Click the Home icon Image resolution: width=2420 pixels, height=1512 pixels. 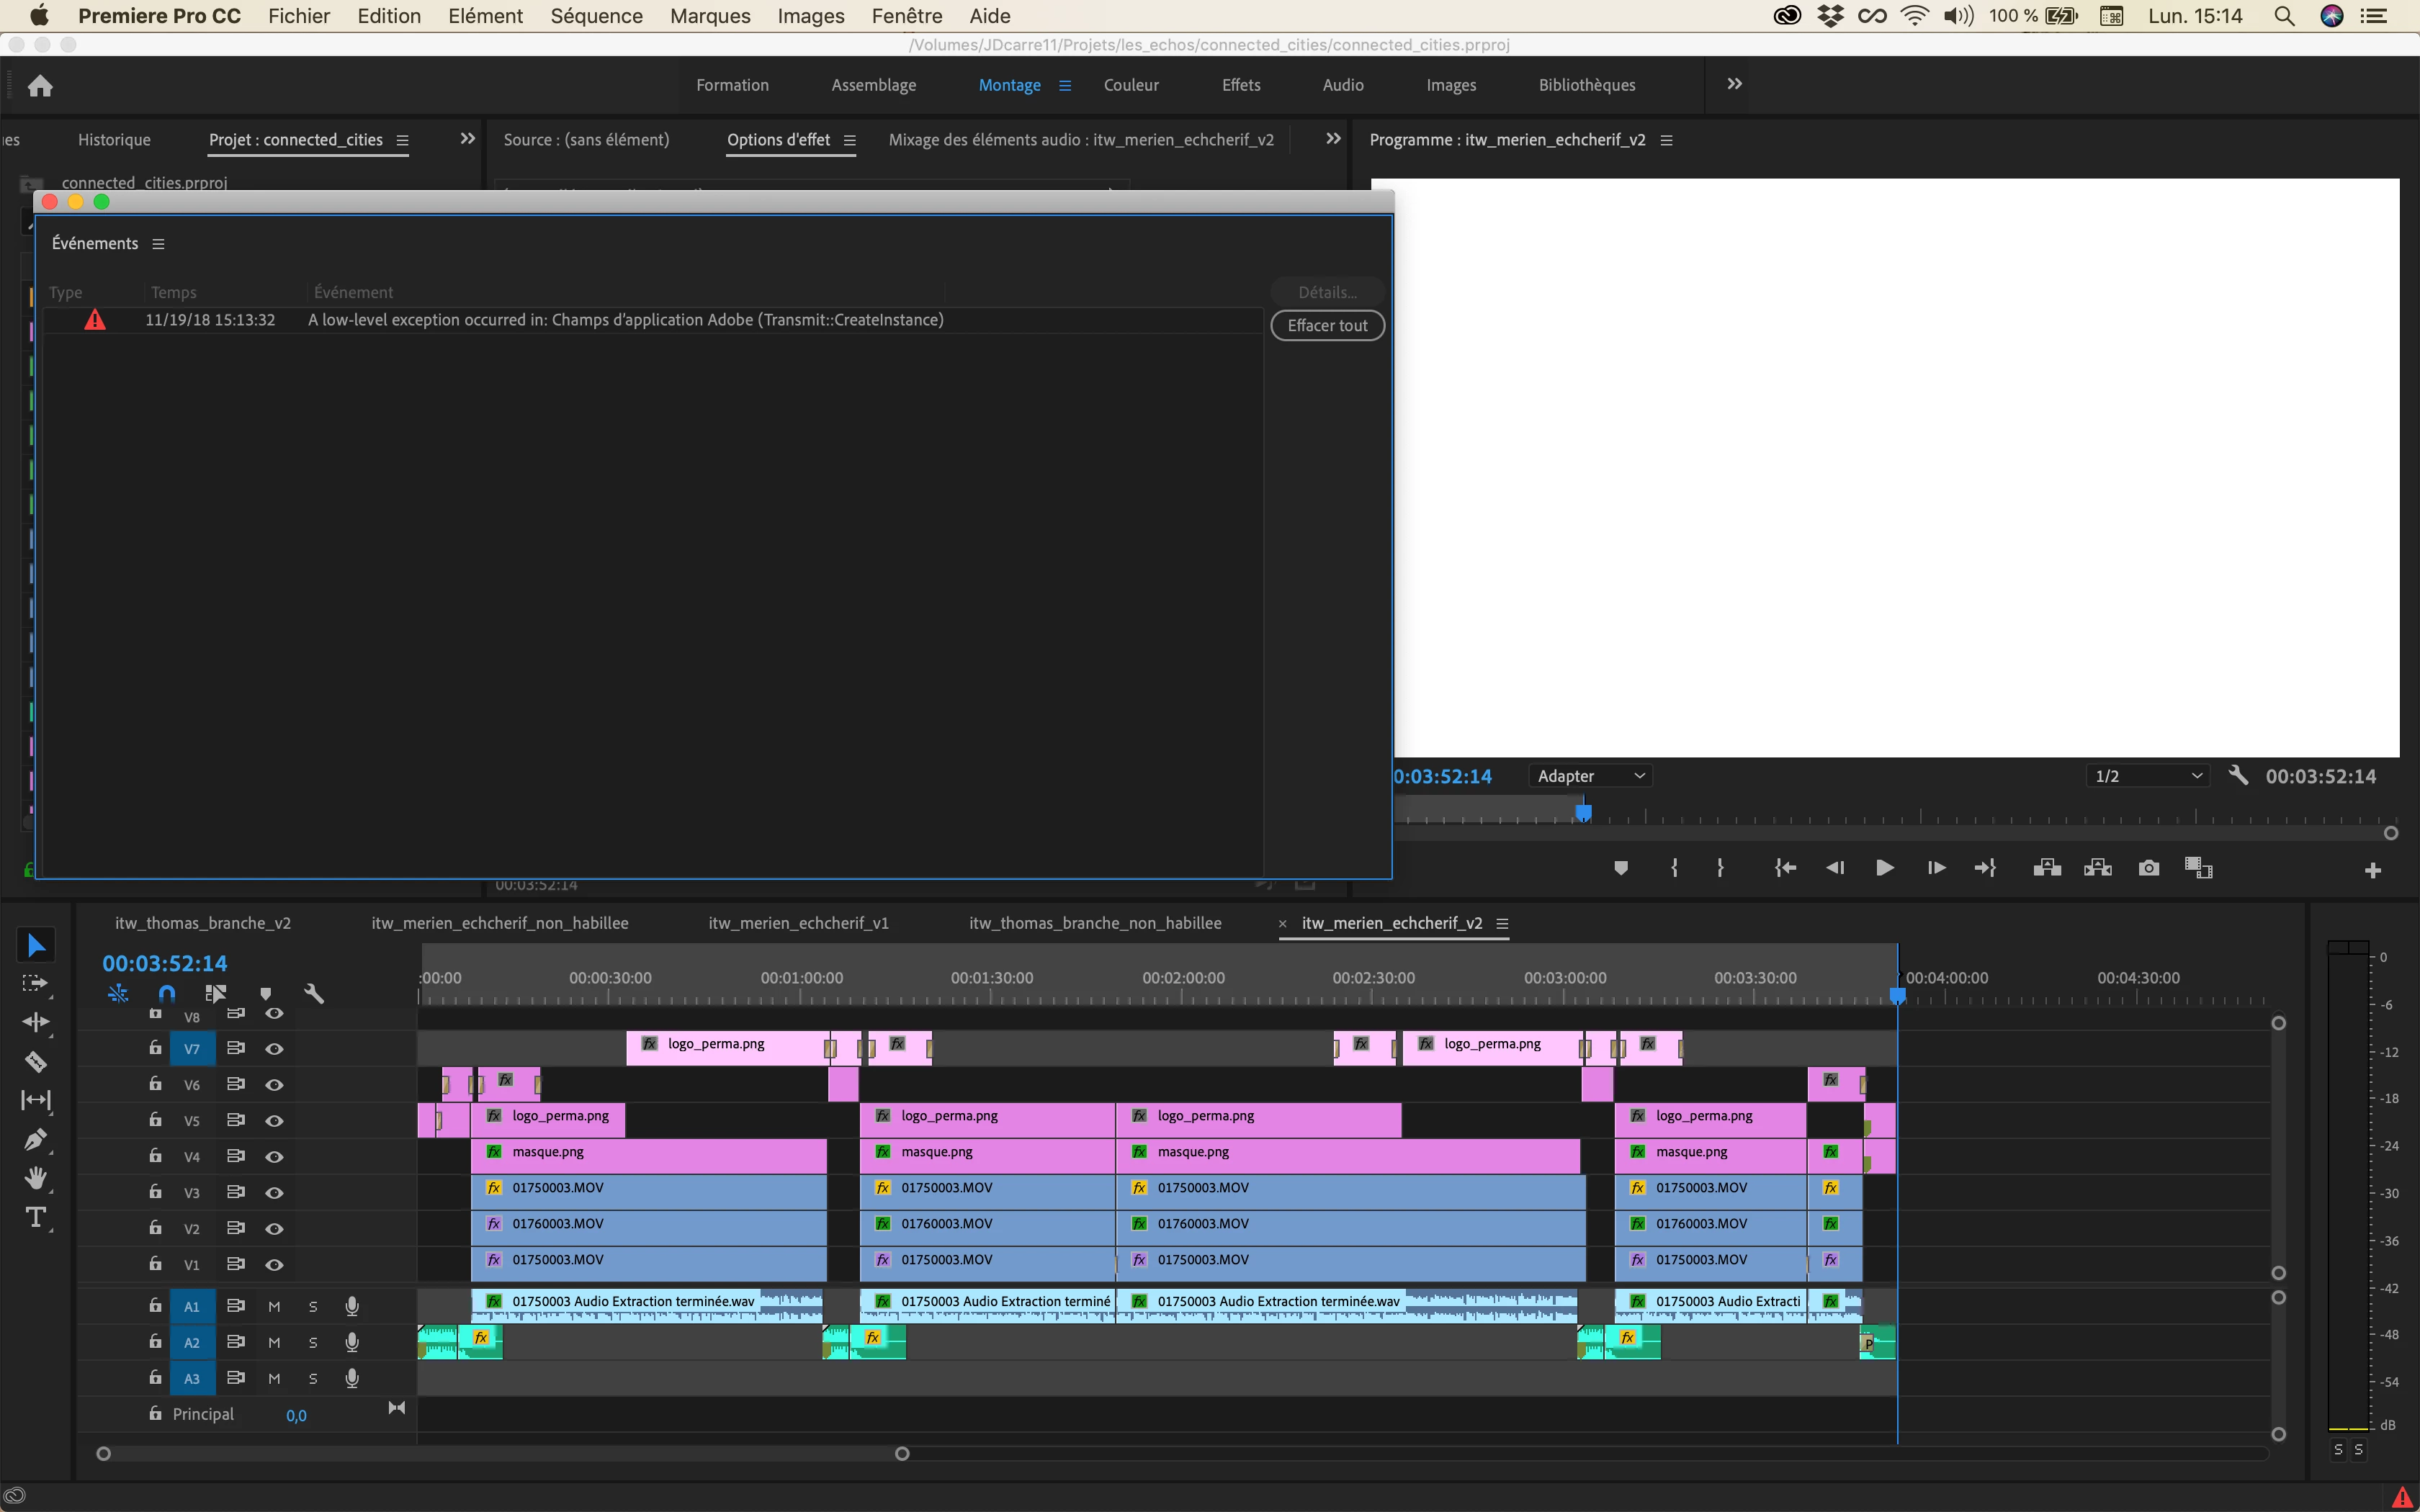(40, 85)
